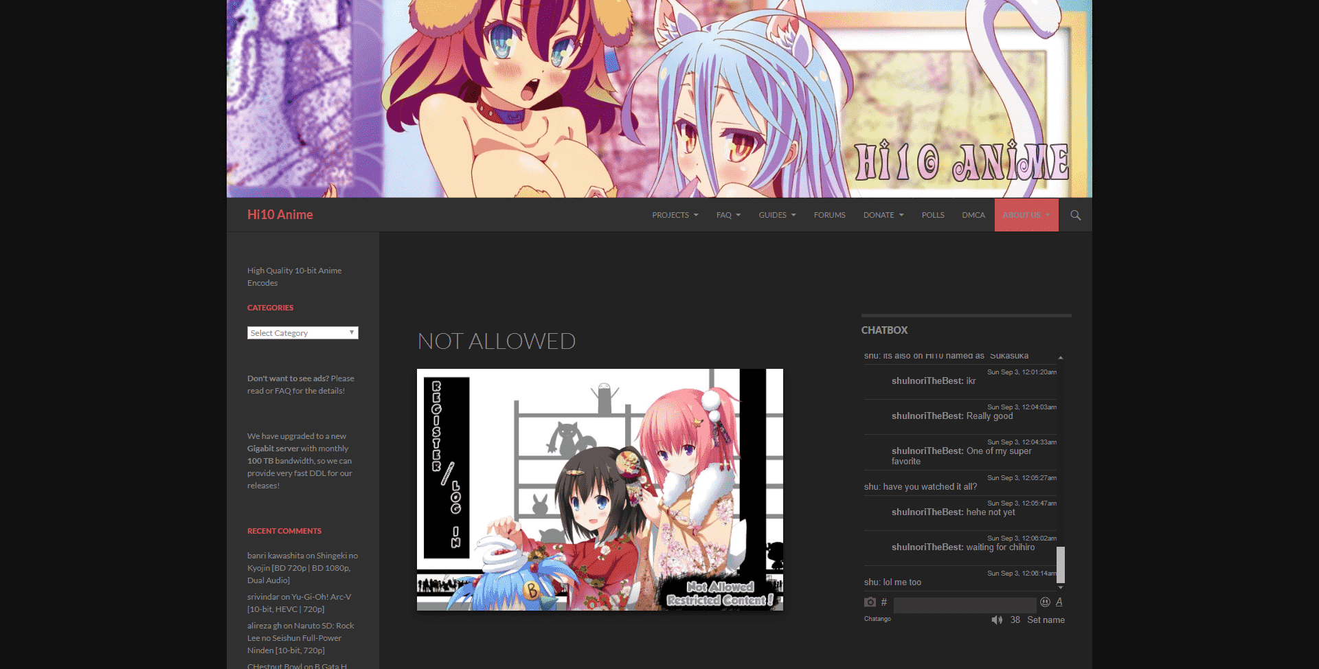The image size is (1319, 669).
Task: Click the NOT ALLOWED page heading
Action: point(497,341)
